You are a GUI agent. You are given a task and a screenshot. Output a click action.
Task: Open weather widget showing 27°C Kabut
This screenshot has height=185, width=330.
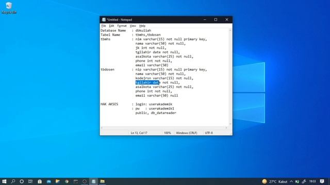275,181
